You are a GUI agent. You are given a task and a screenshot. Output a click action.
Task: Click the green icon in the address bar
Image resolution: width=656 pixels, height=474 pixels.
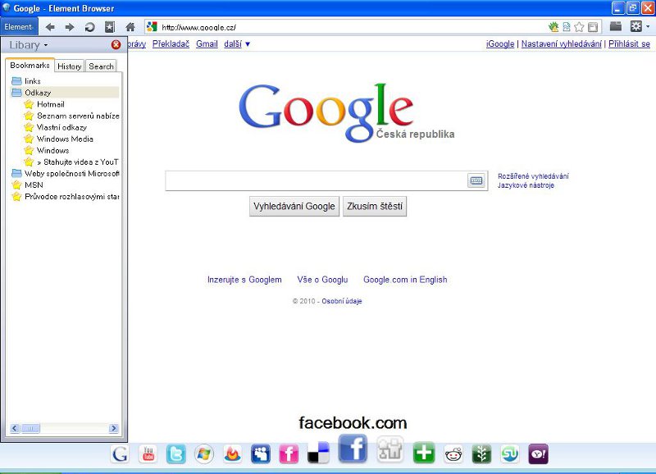click(553, 27)
